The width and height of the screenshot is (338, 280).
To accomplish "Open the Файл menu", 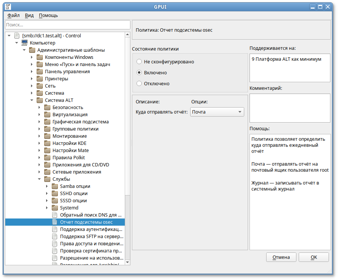I will coord(14,15).
